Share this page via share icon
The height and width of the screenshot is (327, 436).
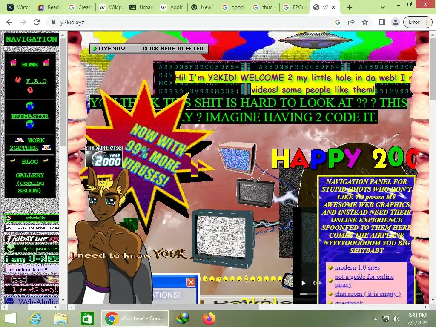pos(351,22)
